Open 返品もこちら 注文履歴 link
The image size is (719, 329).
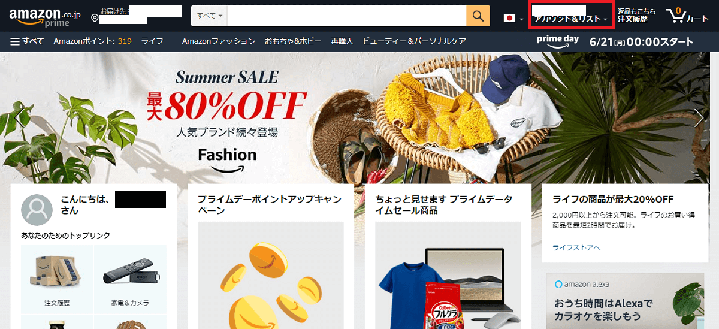click(x=636, y=16)
